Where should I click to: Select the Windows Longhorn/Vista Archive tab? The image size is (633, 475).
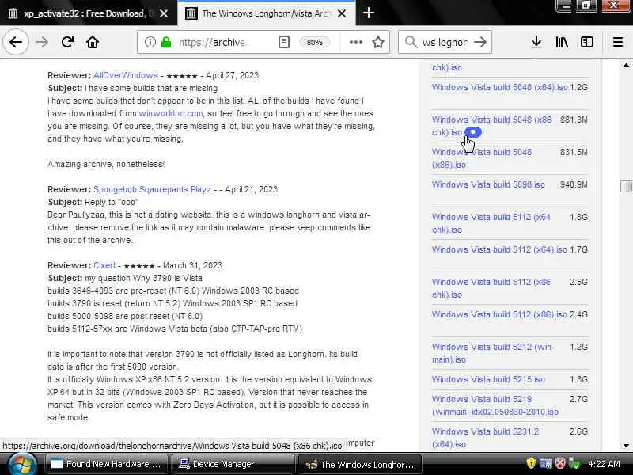tap(266, 13)
